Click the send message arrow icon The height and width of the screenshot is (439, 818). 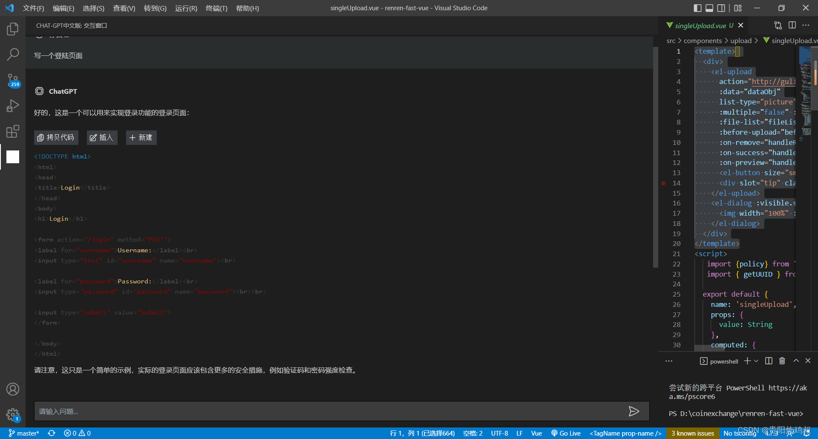click(x=634, y=411)
